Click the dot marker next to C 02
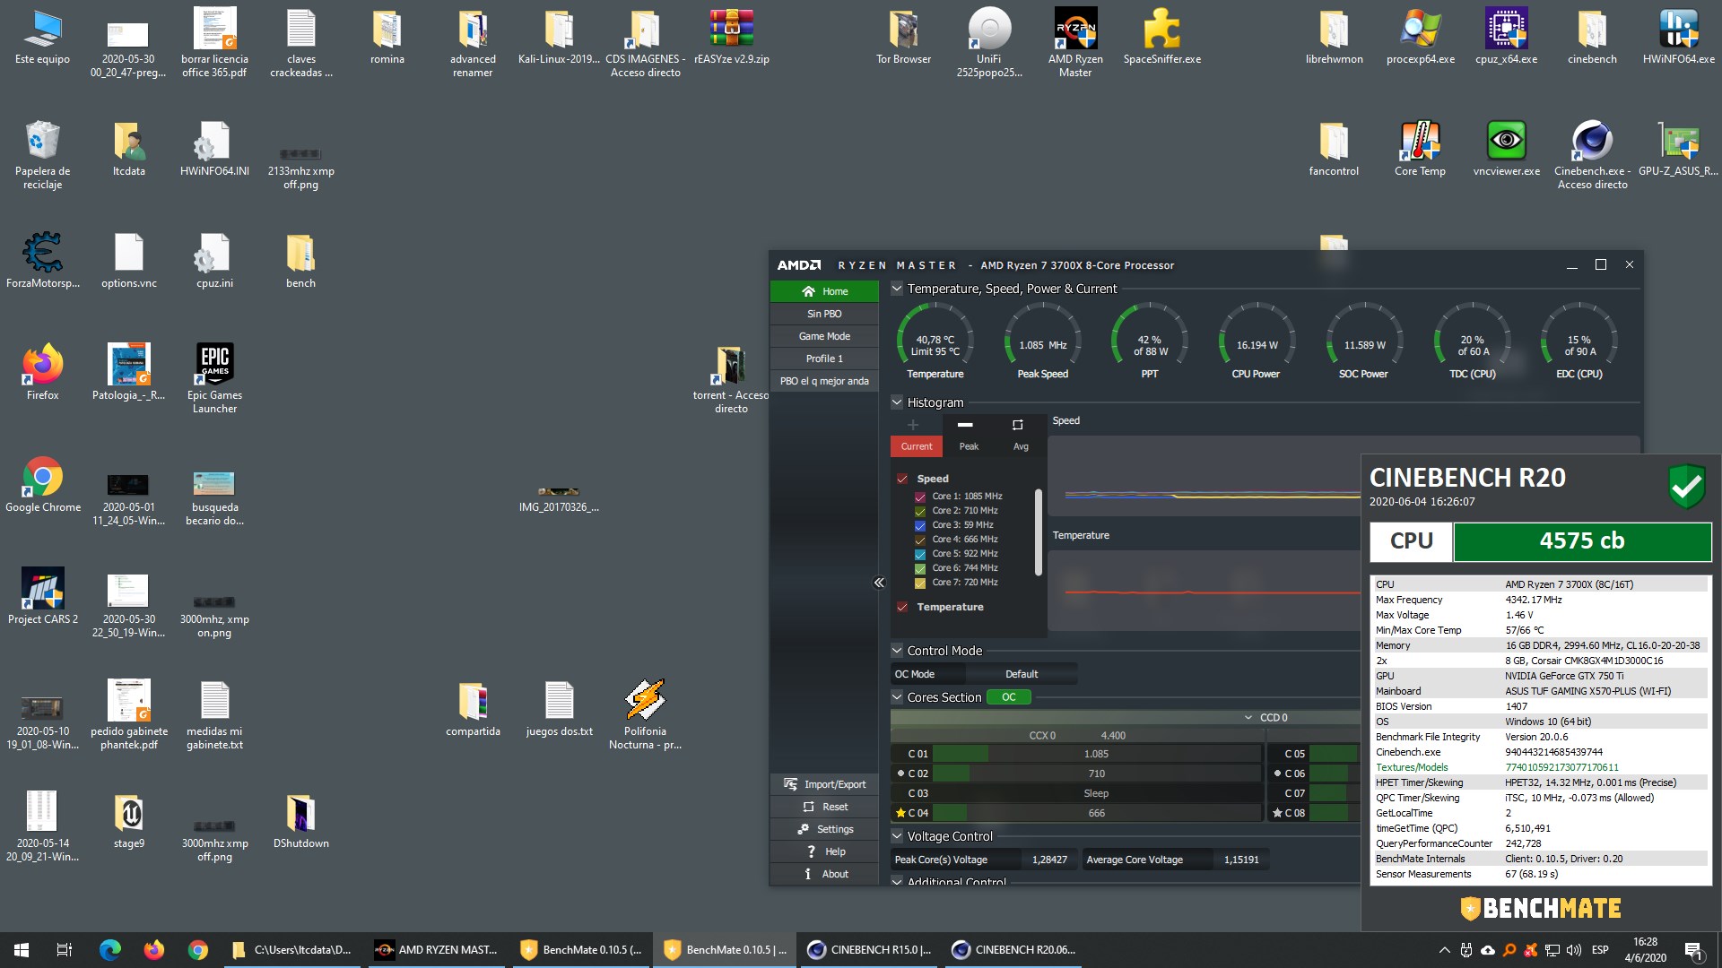The height and width of the screenshot is (968, 1722). (900, 773)
